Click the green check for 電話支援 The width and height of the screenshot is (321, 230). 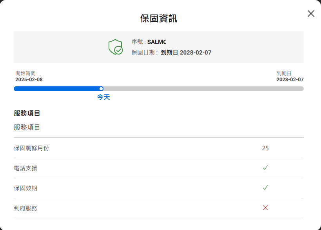pos(265,168)
